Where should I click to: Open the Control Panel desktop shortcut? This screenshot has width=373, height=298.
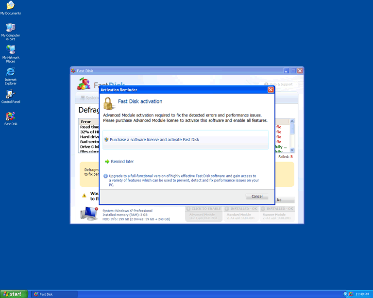[10, 94]
